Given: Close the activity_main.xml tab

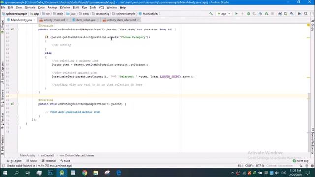Looking at the screenshot, I should pyautogui.click(x=67, y=20).
